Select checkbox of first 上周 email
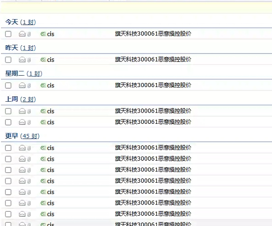The width and height of the screenshot is (272, 226). [x=8, y=111]
